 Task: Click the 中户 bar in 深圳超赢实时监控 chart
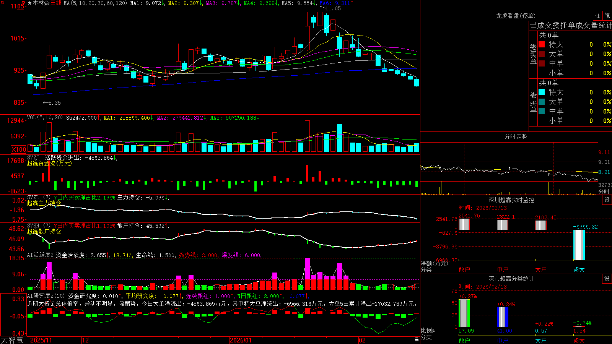[503, 225]
